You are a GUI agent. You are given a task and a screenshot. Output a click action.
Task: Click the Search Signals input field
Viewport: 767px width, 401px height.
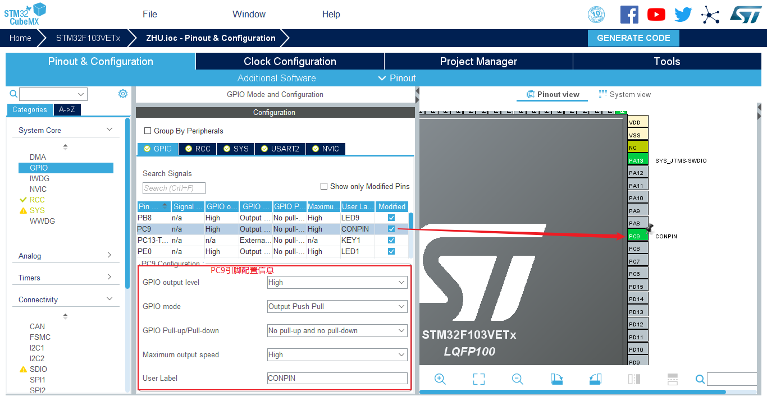click(174, 188)
